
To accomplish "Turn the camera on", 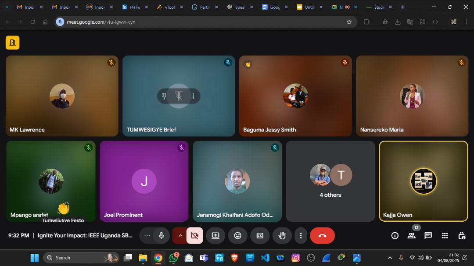I will pos(195,236).
